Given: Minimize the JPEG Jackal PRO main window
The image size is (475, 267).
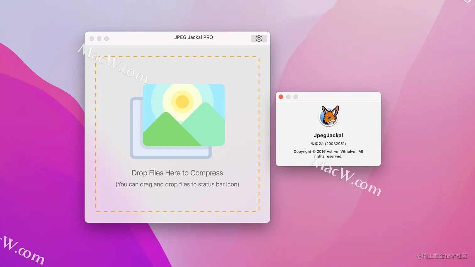Looking at the screenshot, I should coord(99,39).
